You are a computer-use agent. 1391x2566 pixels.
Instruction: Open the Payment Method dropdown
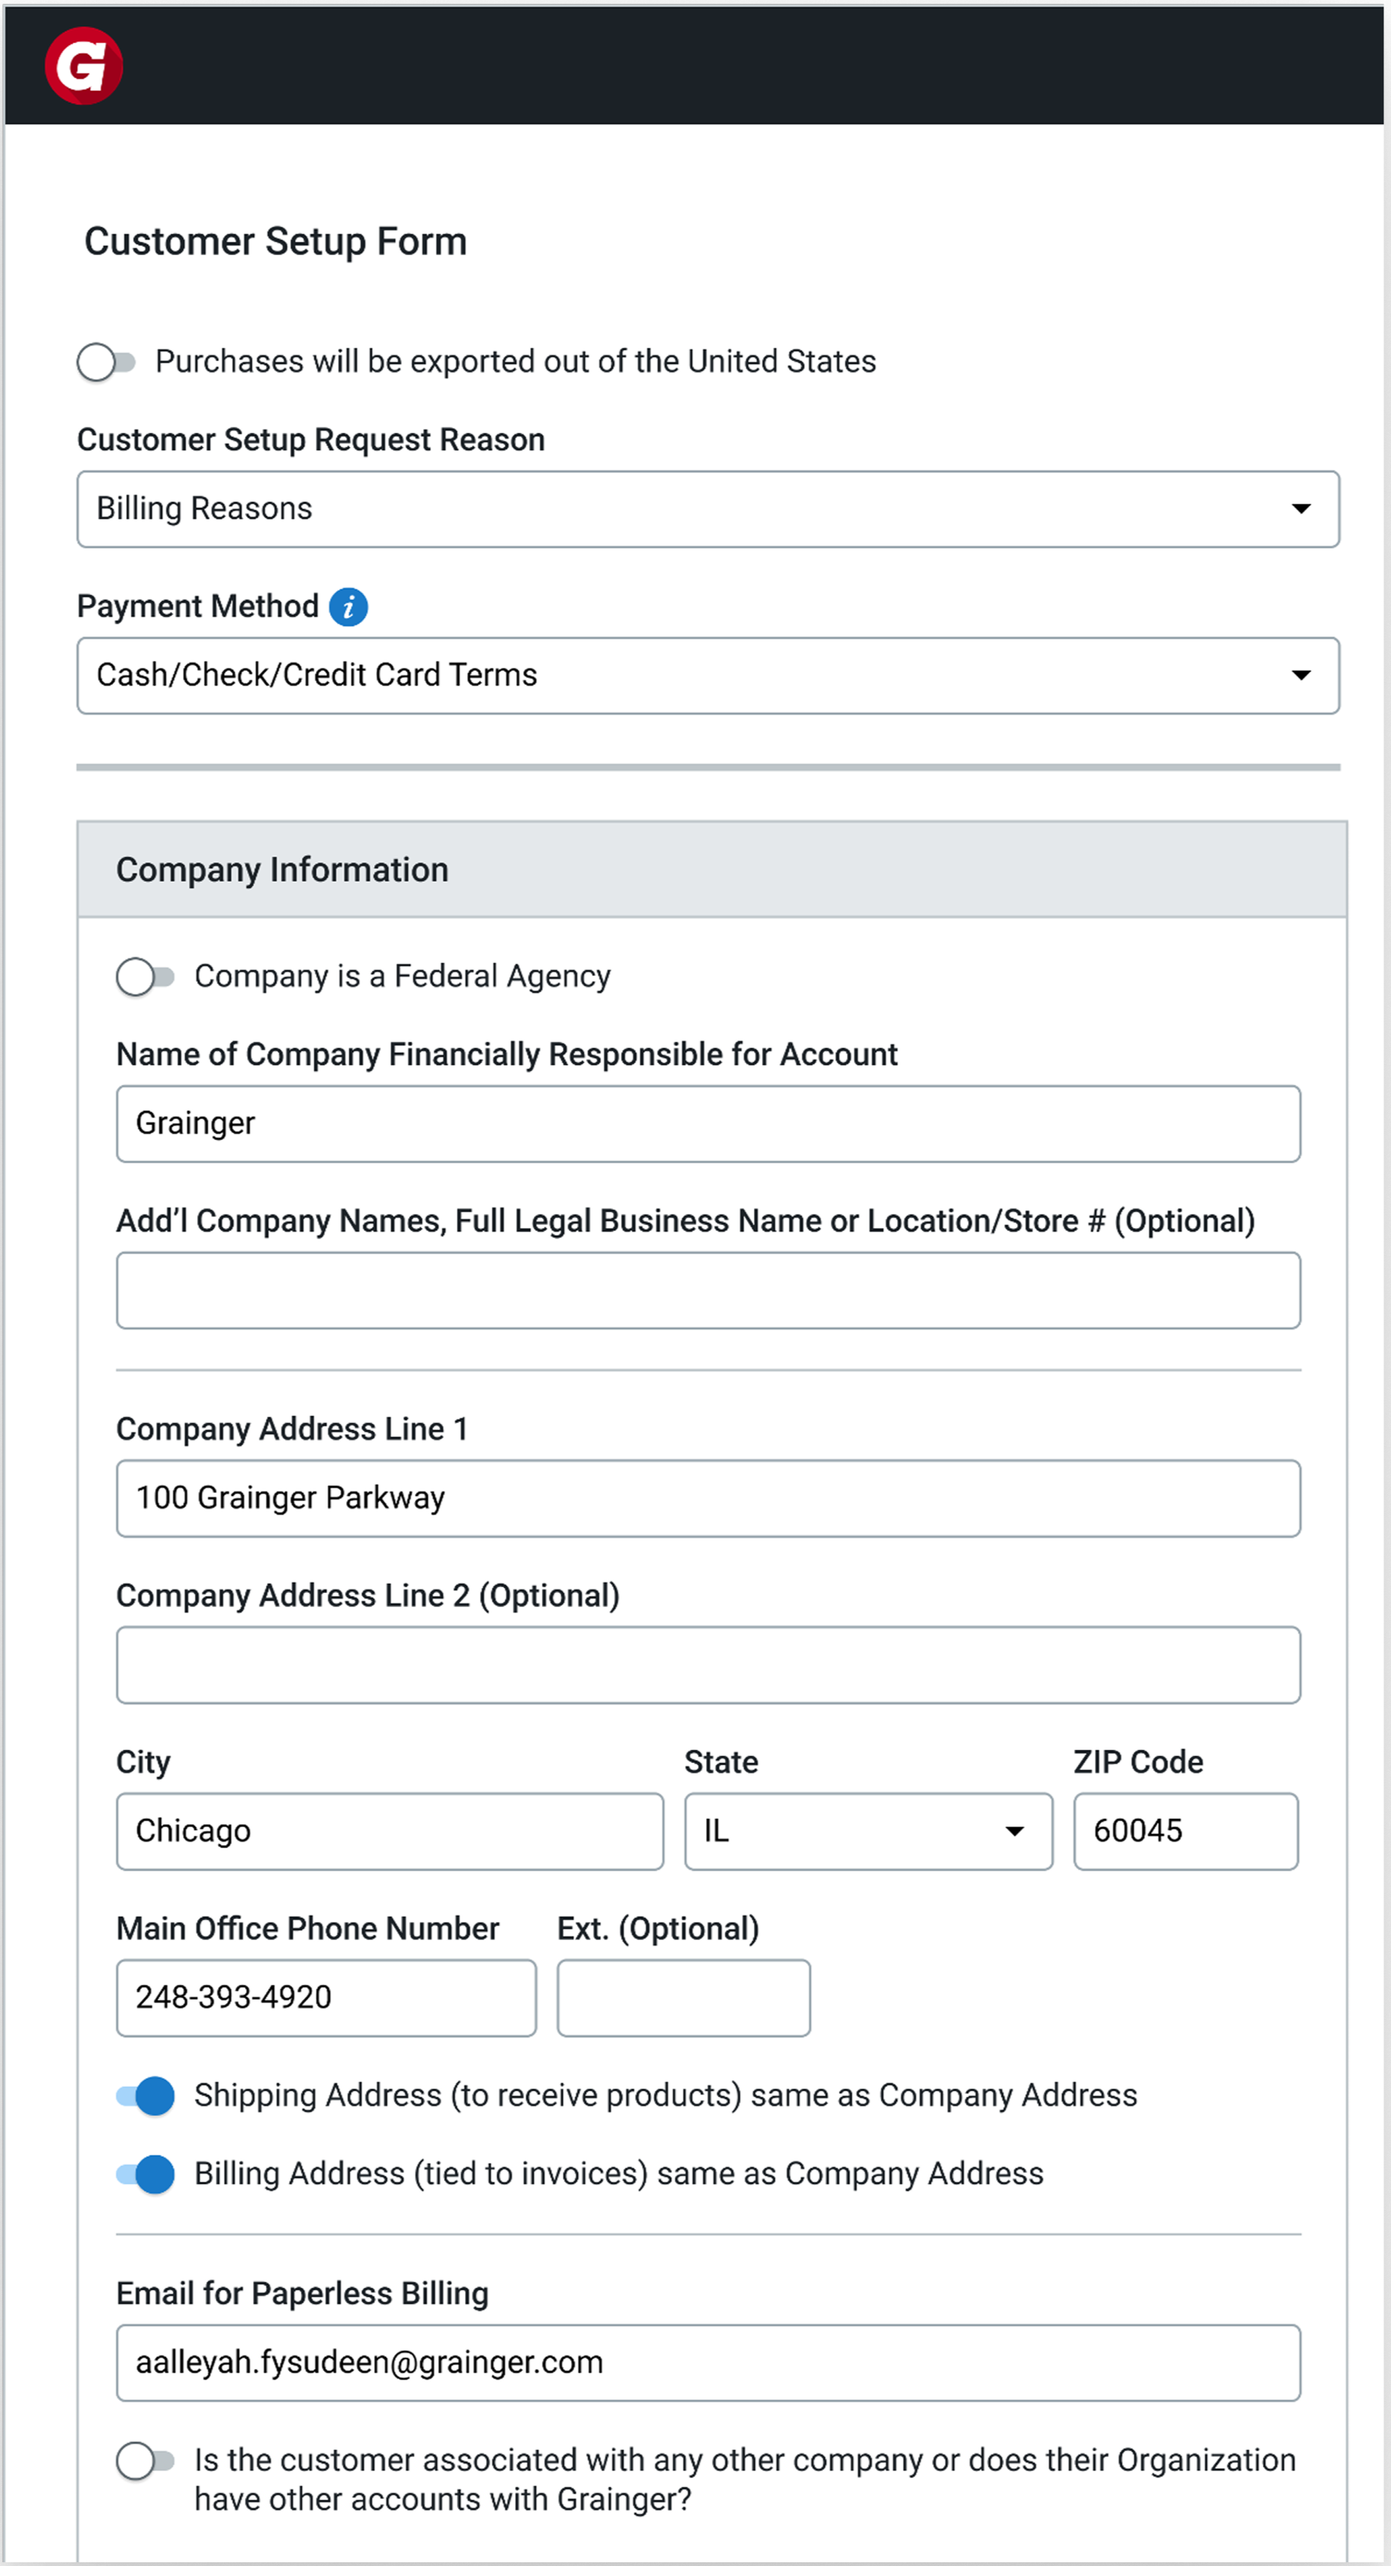[708, 675]
